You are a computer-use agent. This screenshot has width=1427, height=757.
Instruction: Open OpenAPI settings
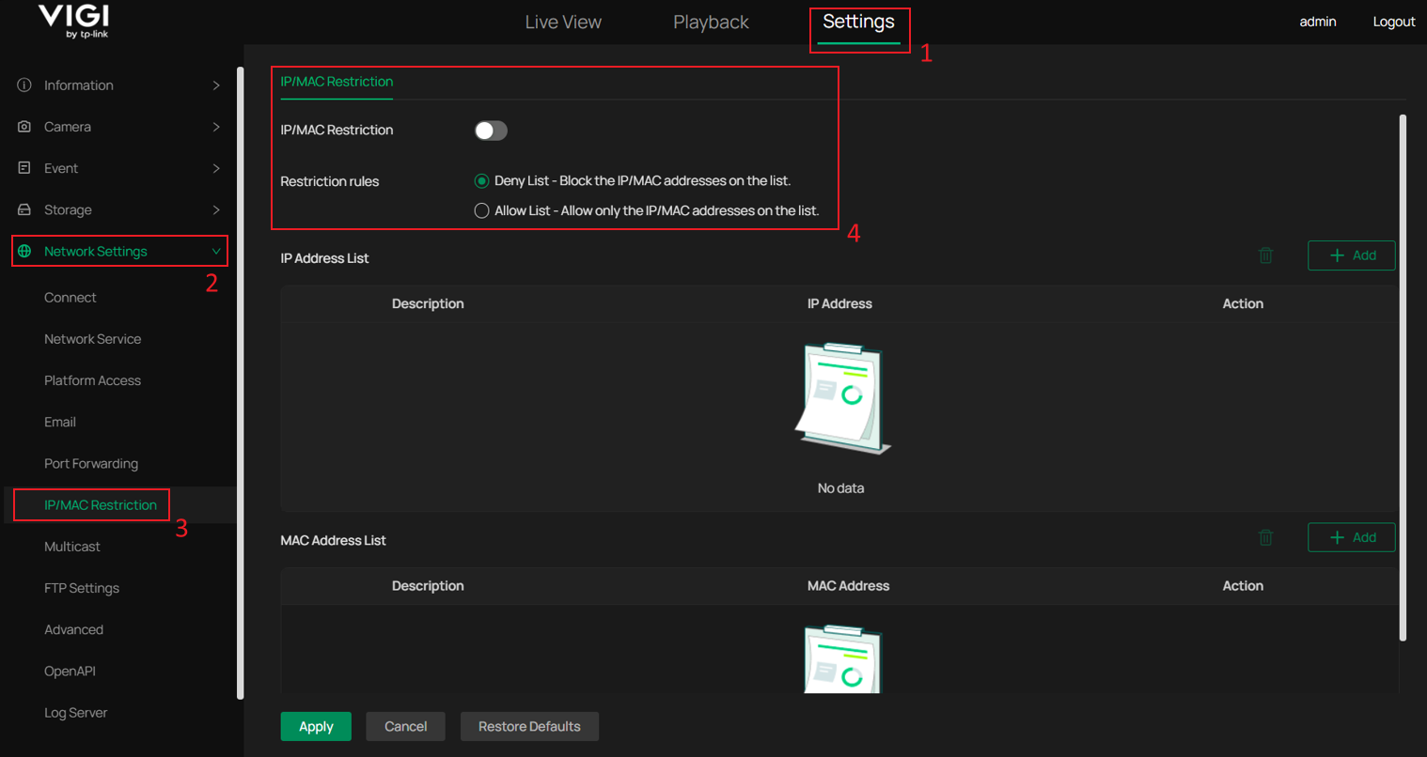71,671
